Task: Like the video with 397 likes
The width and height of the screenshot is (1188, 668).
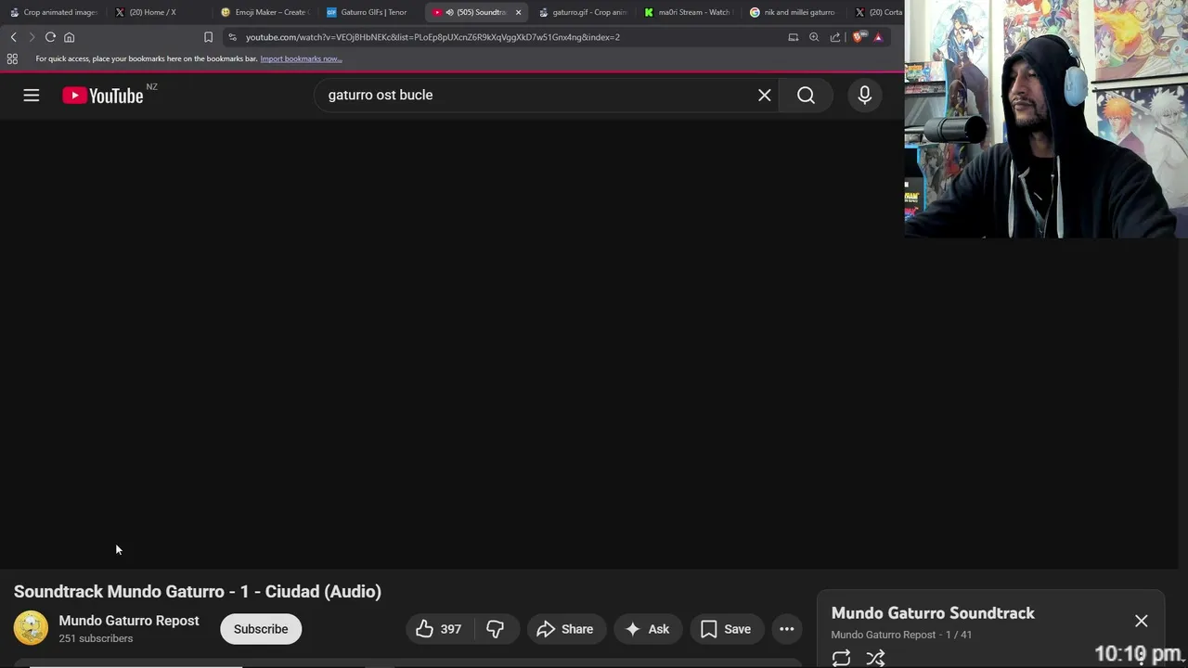Action: point(438,629)
